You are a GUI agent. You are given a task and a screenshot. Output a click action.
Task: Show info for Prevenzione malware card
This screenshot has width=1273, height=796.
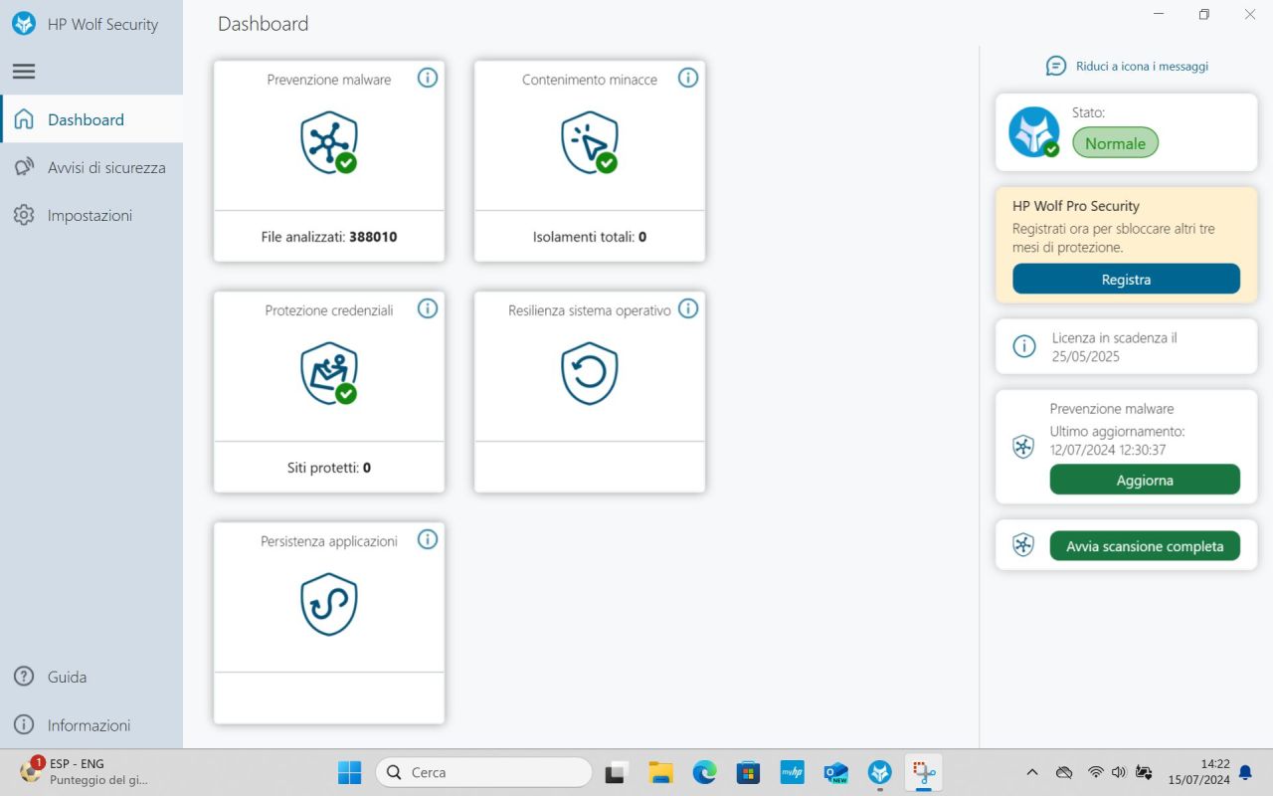[428, 78]
